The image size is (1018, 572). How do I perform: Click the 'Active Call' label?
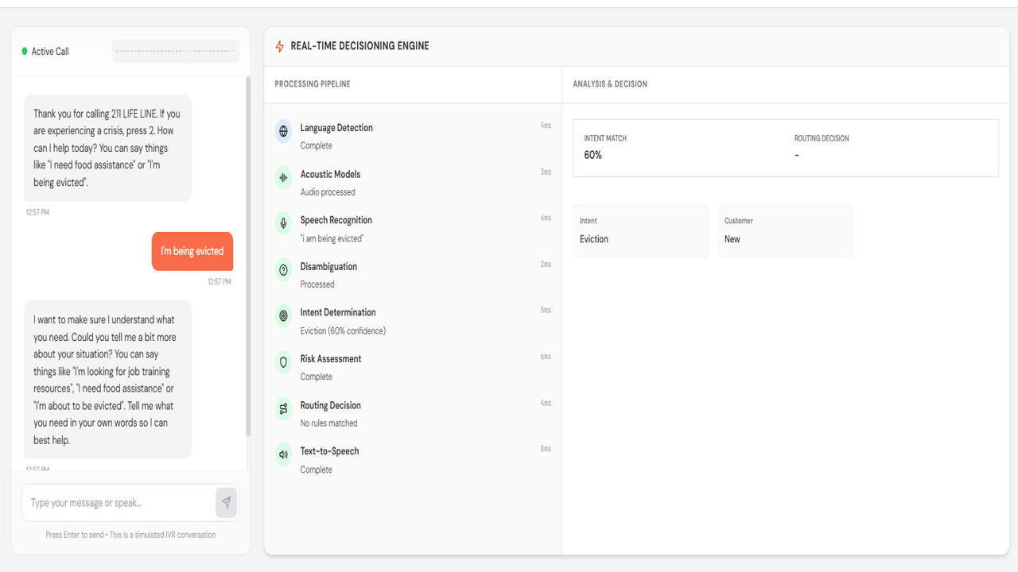tap(50, 52)
